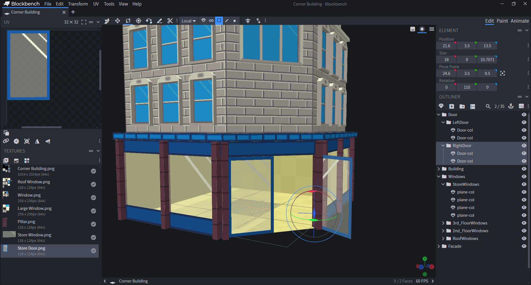Viewport: 531px width, 285px height.
Task: Expand the Building group
Action: [x=439, y=169]
